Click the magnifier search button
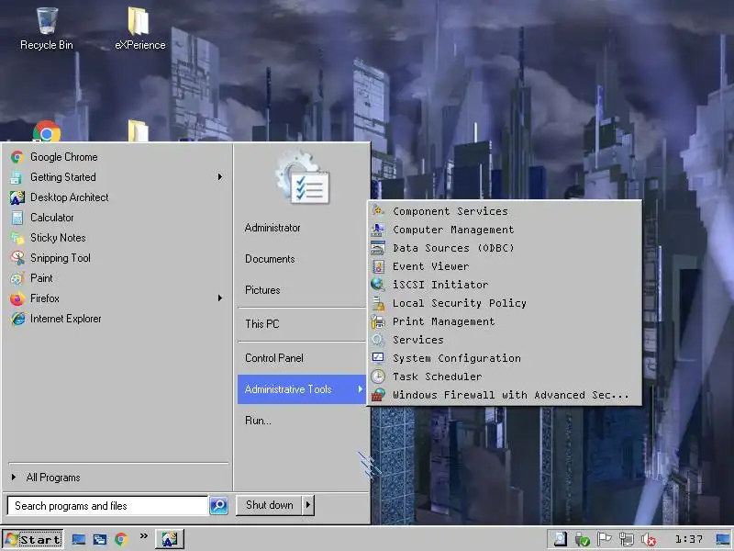The height and width of the screenshot is (551, 734). click(218, 506)
